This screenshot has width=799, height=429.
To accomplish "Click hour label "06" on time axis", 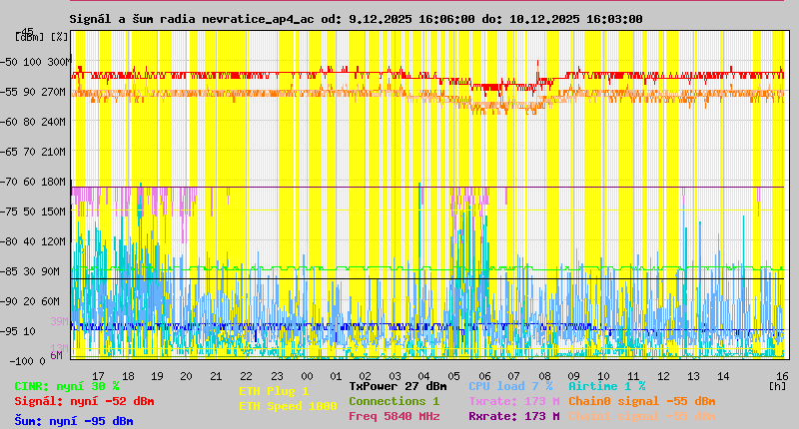I will [x=484, y=376].
